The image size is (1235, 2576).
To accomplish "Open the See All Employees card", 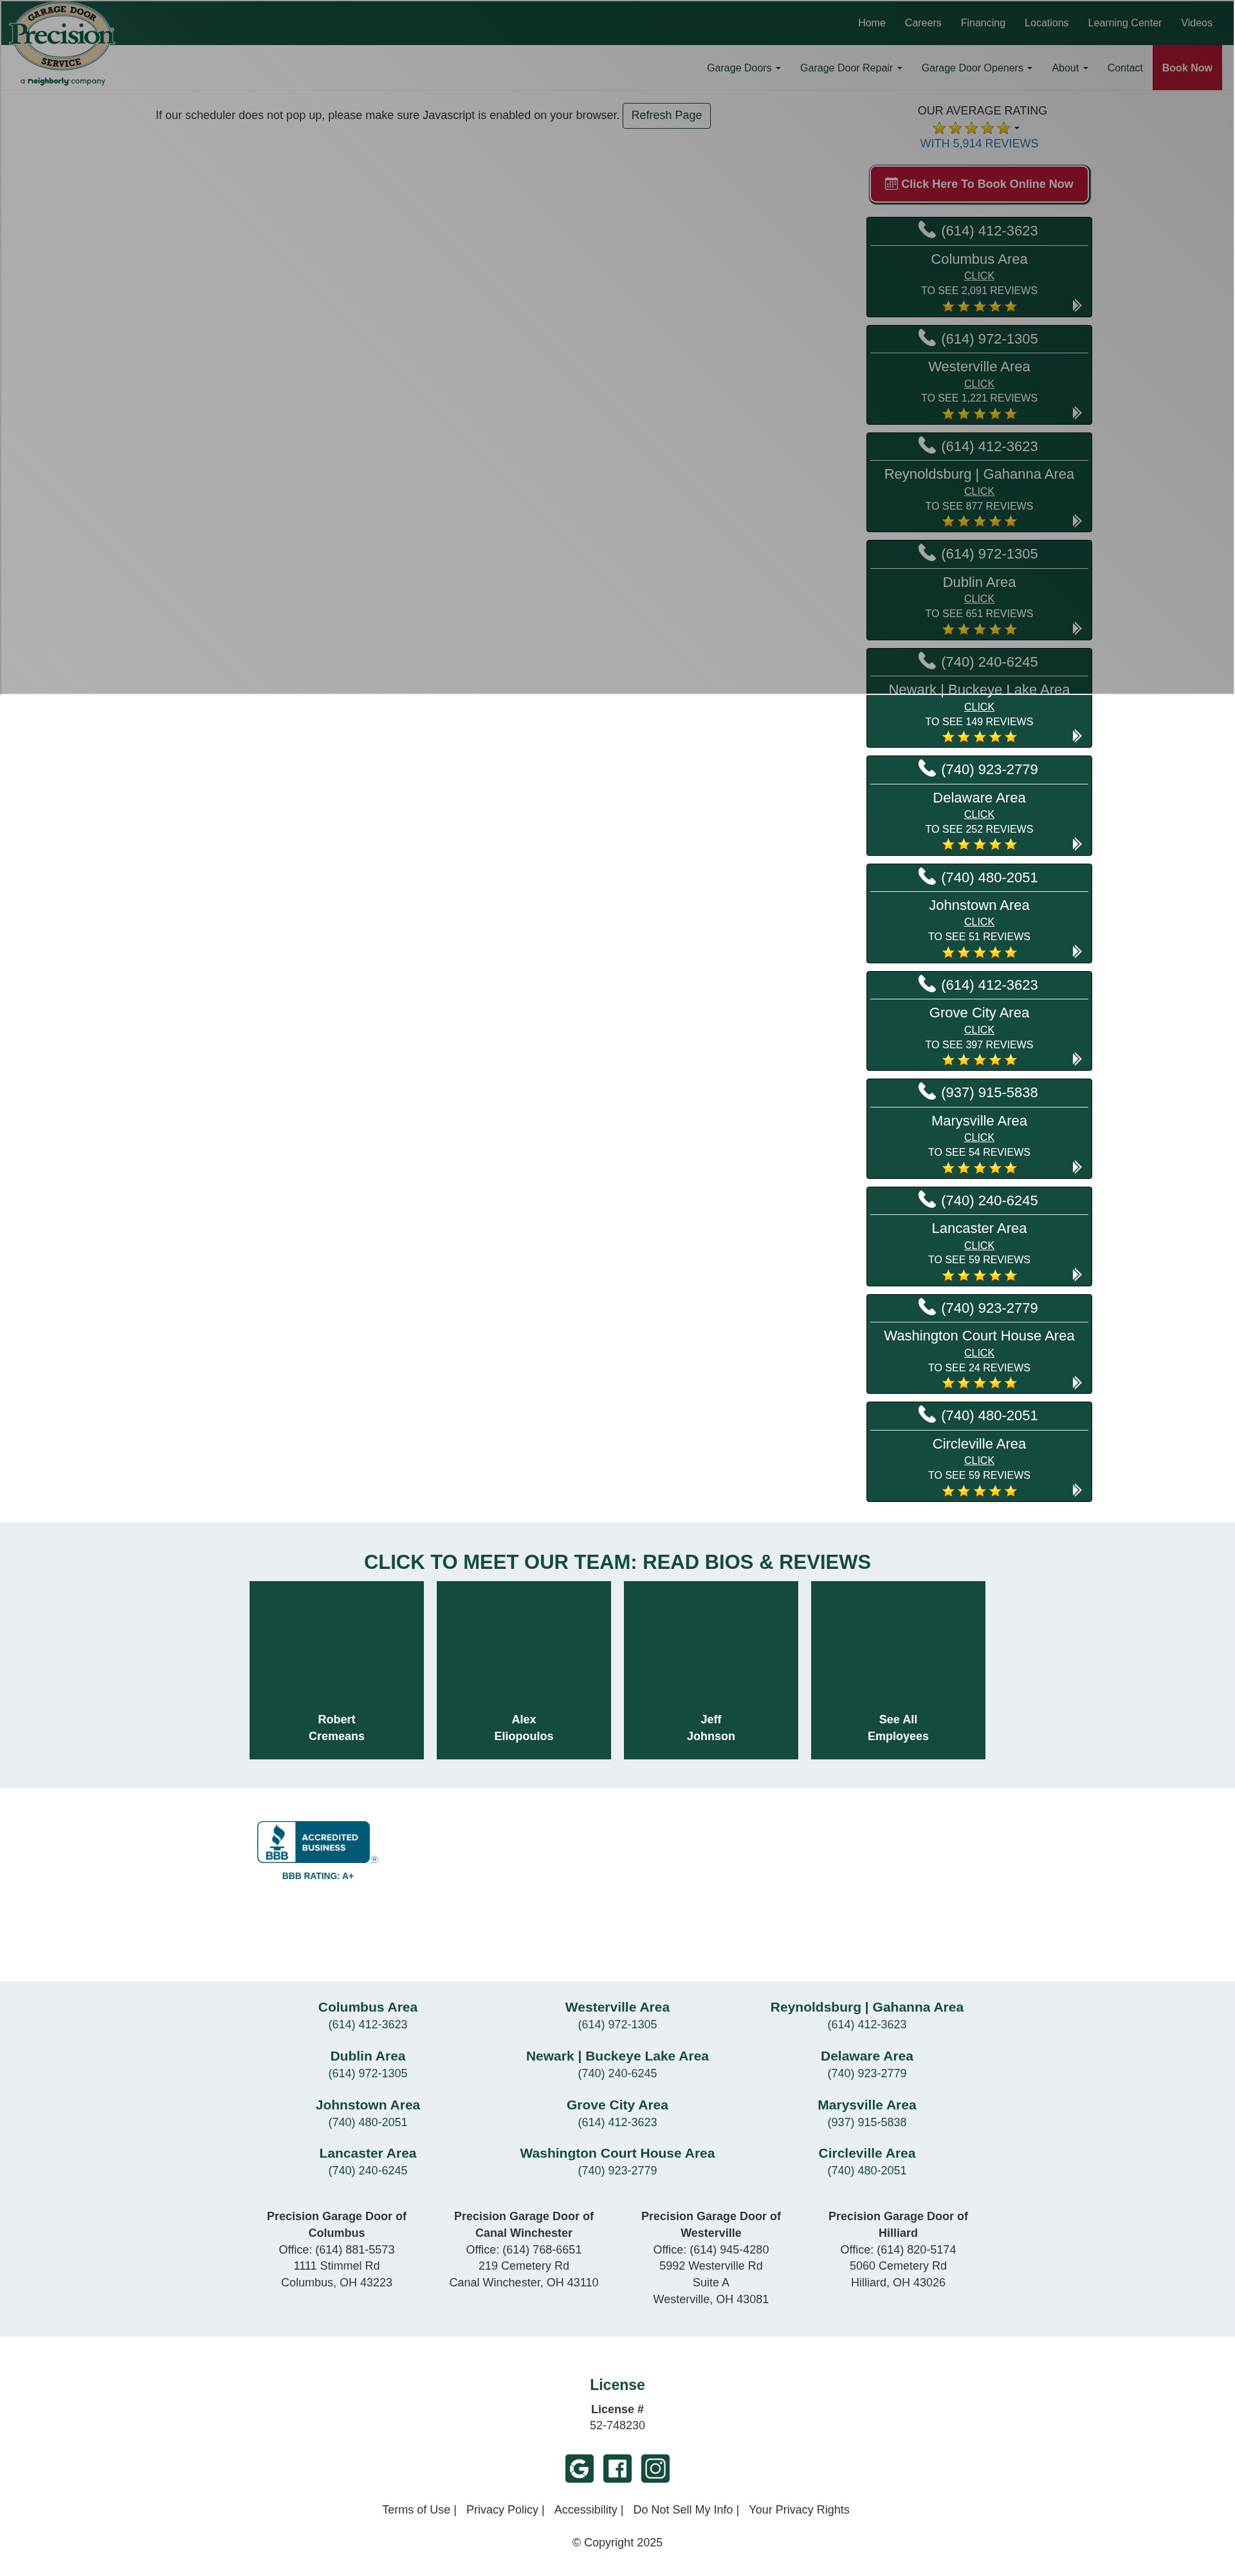I will [899, 1670].
